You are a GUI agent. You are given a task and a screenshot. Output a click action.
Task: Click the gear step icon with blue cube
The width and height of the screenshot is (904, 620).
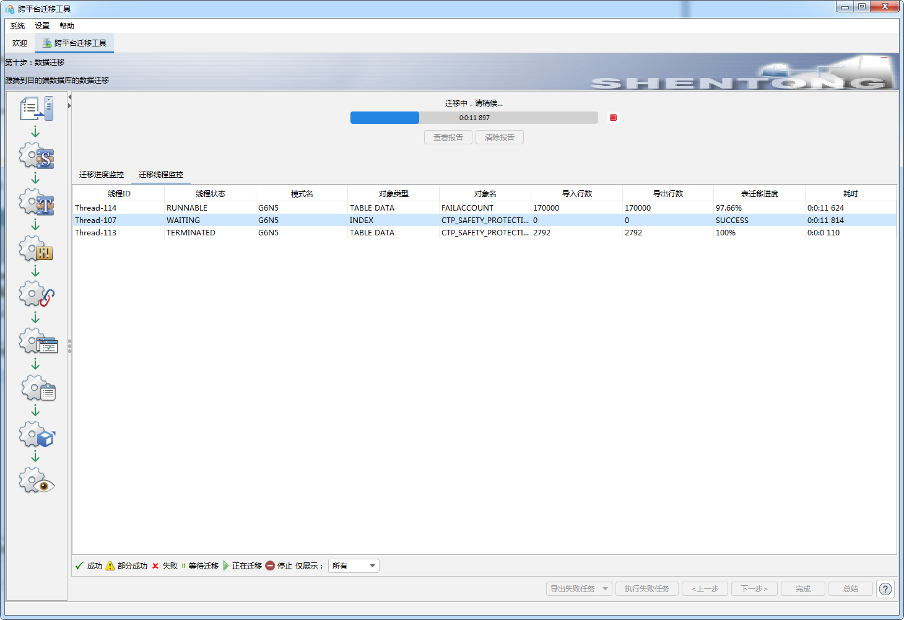click(37, 435)
